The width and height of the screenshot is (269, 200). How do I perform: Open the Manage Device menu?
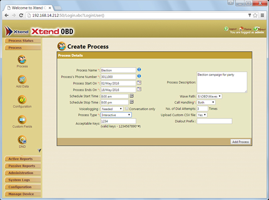coord(23,194)
